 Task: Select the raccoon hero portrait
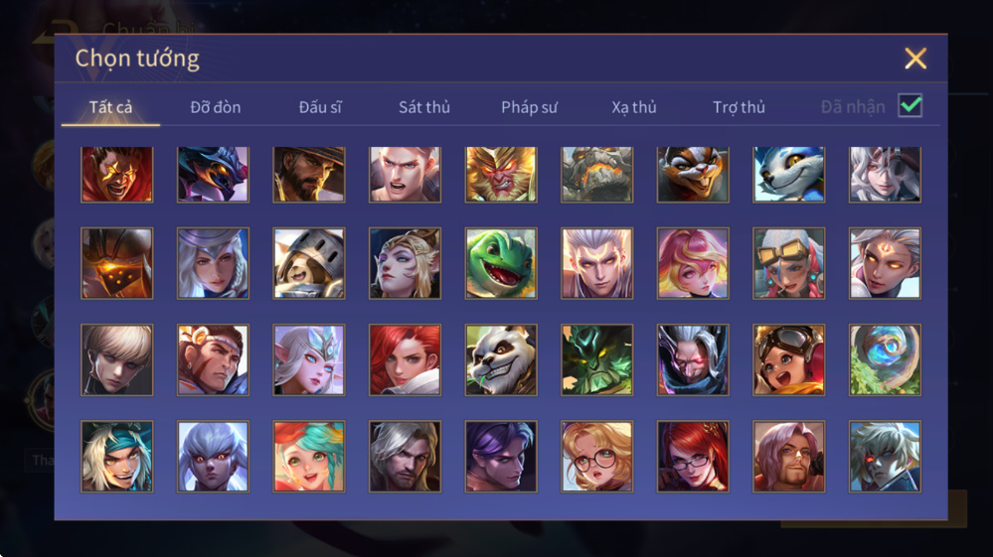693,175
